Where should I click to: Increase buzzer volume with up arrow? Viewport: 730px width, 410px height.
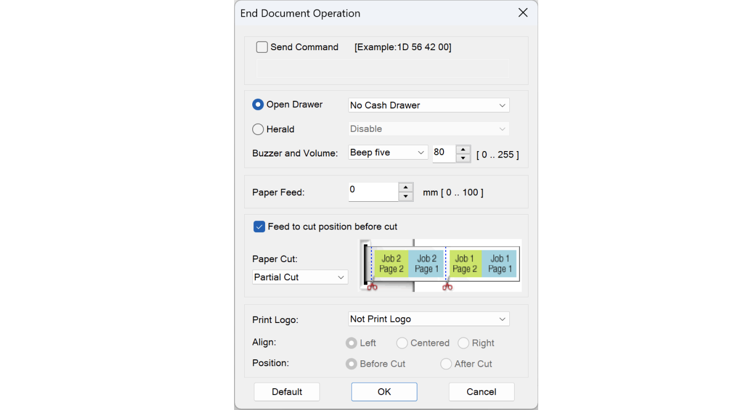point(463,149)
